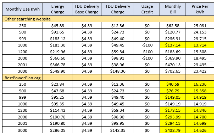
Task: Click the $45.83 energy charge cell
Action: [57, 26]
